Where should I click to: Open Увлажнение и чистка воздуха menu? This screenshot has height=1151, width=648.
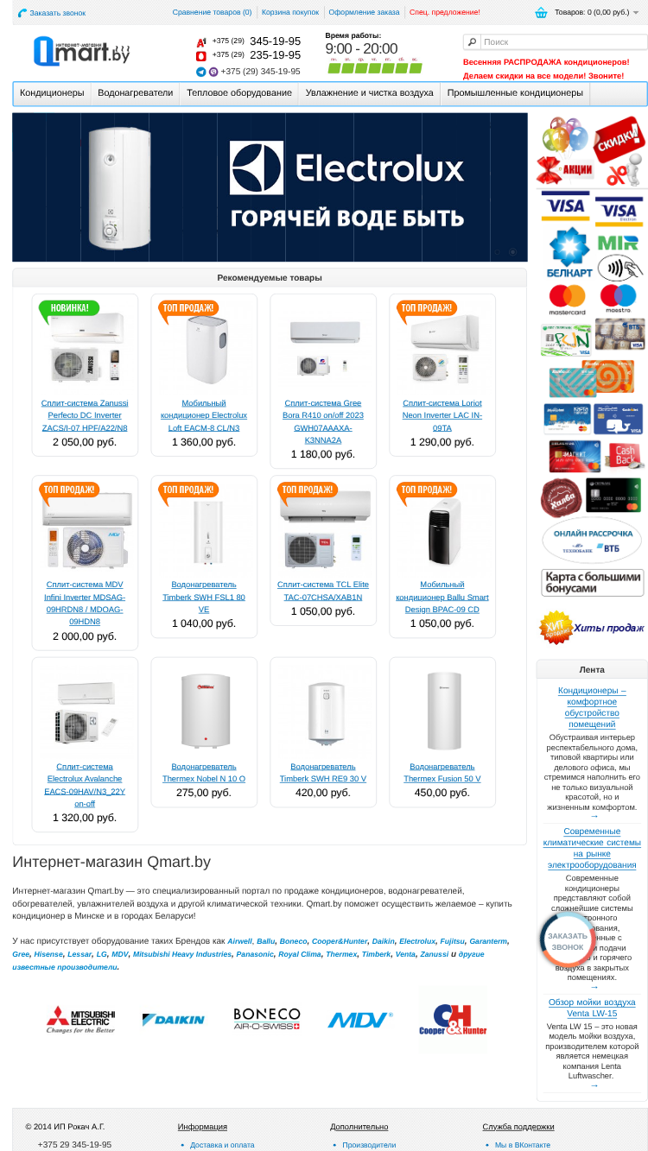pyautogui.click(x=370, y=93)
